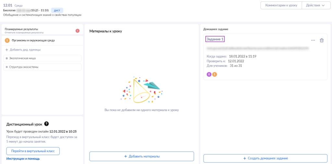Click Добавить материалы button
The image size is (332, 164).
coord(142,156)
